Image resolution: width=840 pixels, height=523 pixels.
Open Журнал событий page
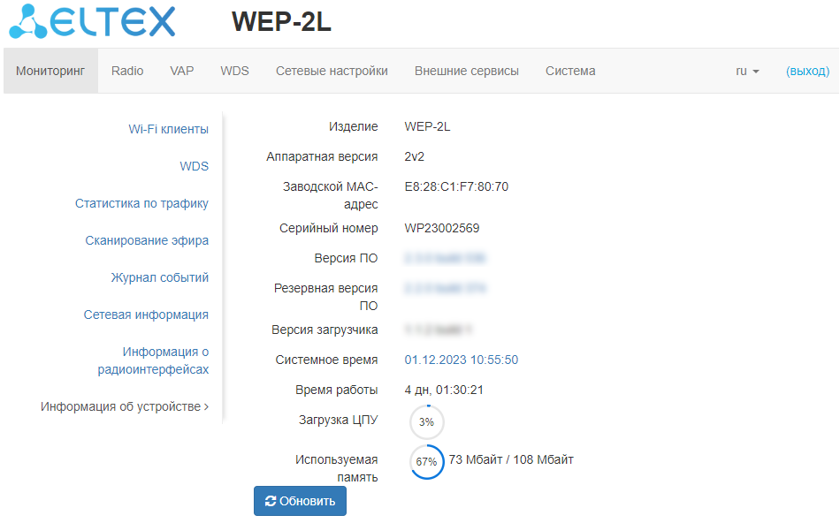(160, 277)
